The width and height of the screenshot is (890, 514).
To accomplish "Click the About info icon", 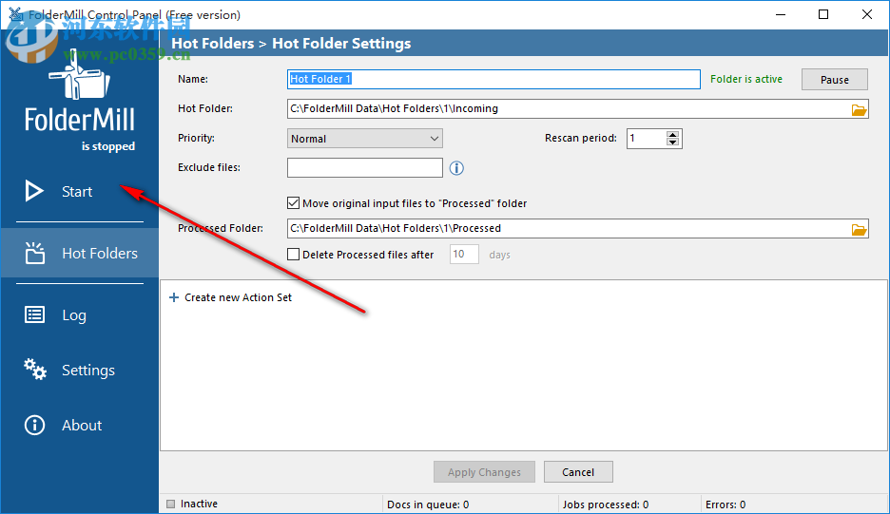I will coord(34,425).
